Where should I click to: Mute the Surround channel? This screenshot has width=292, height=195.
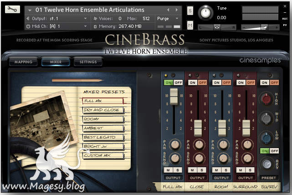241,170
